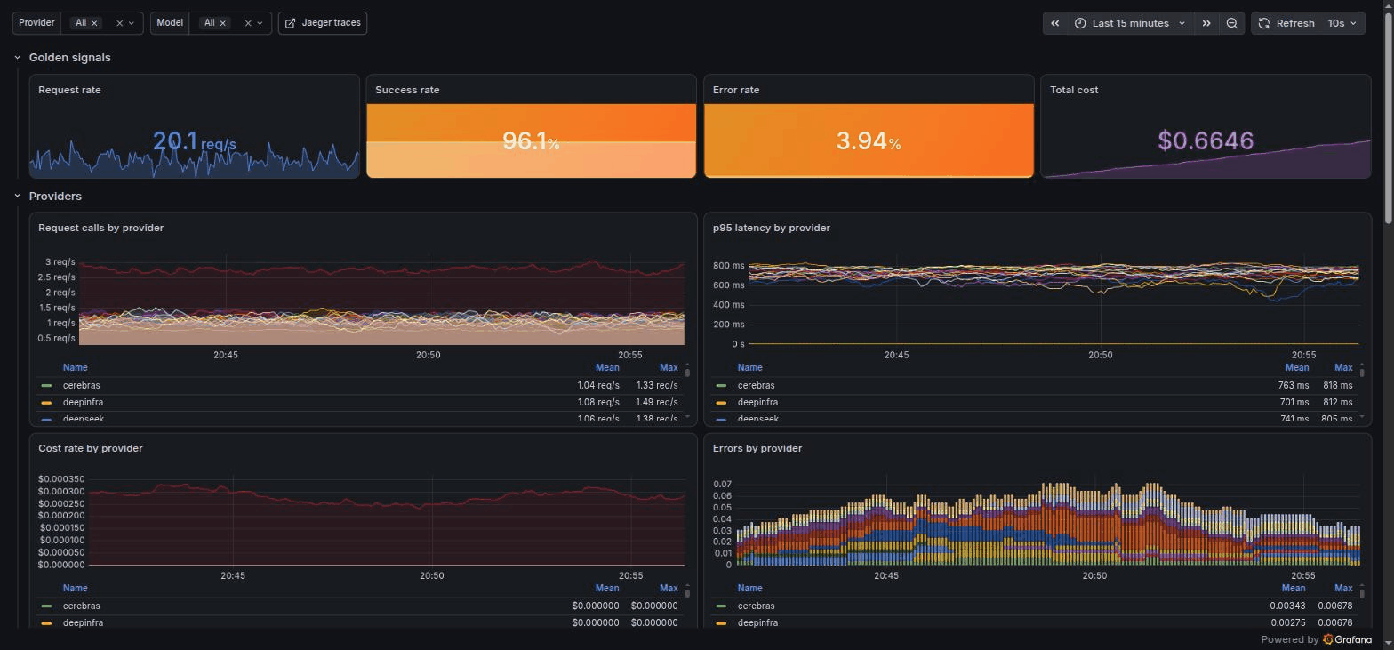Sort Request calls legend by Max

click(x=669, y=367)
